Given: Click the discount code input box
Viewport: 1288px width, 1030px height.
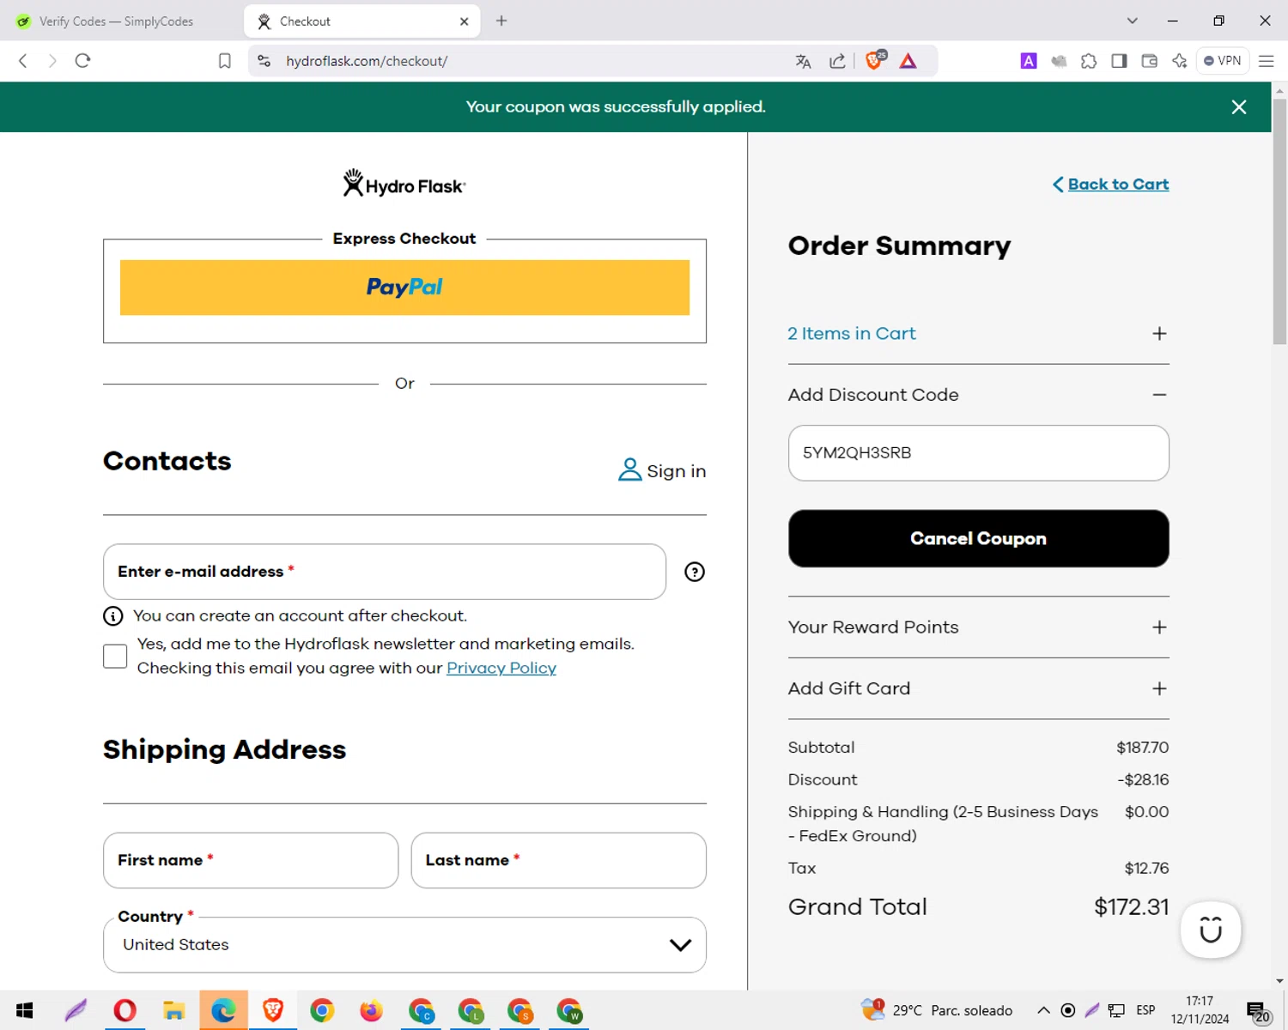Looking at the screenshot, I should click(978, 453).
